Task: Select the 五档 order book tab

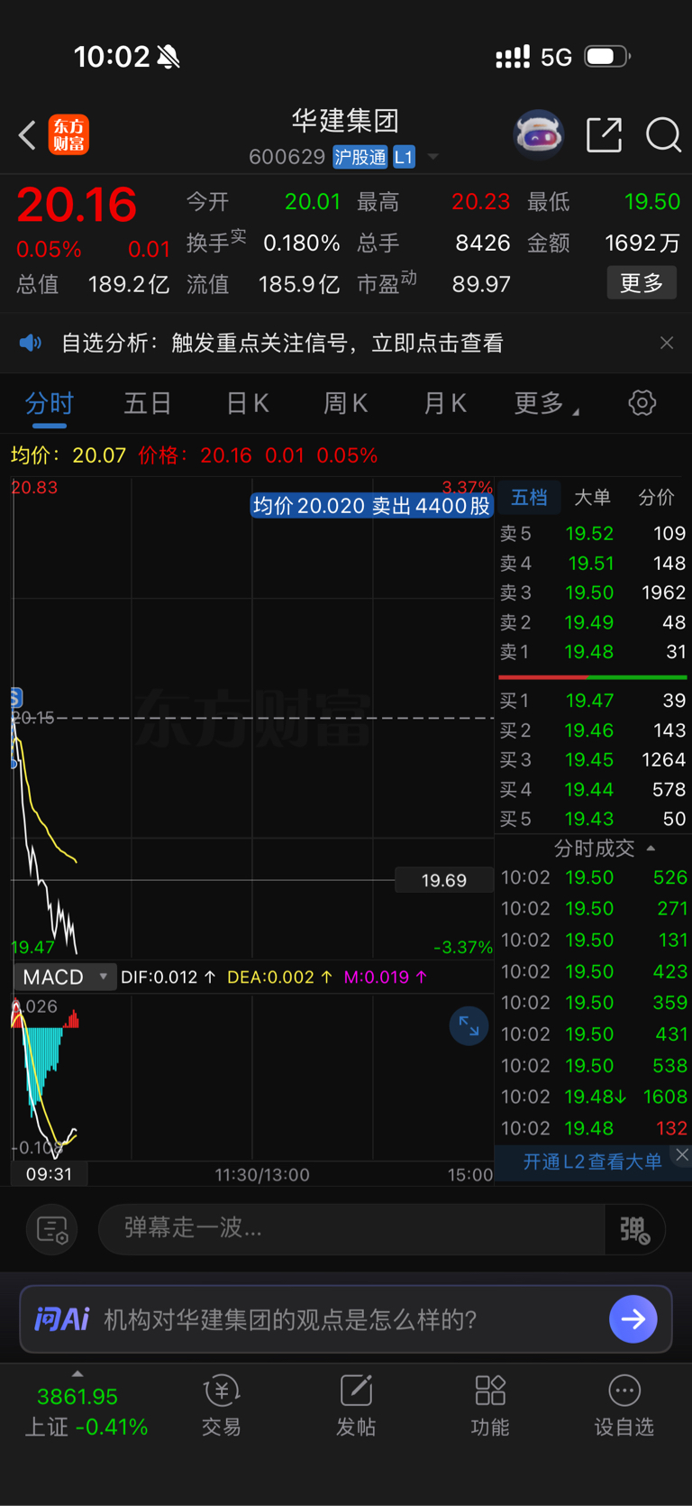Action: point(529,497)
